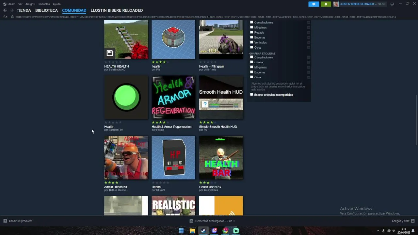The width and height of the screenshot is (418, 235).
Task: Check Escenas under GUARDAR ETIQUETAS
Action: click(x=251, y=72)
